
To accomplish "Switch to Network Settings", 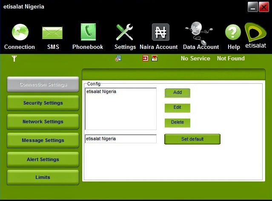I will 43,122.
